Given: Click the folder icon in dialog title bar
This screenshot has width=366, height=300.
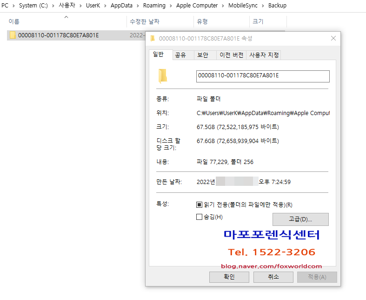Looking at the screenshot, I should pos(153,38).
